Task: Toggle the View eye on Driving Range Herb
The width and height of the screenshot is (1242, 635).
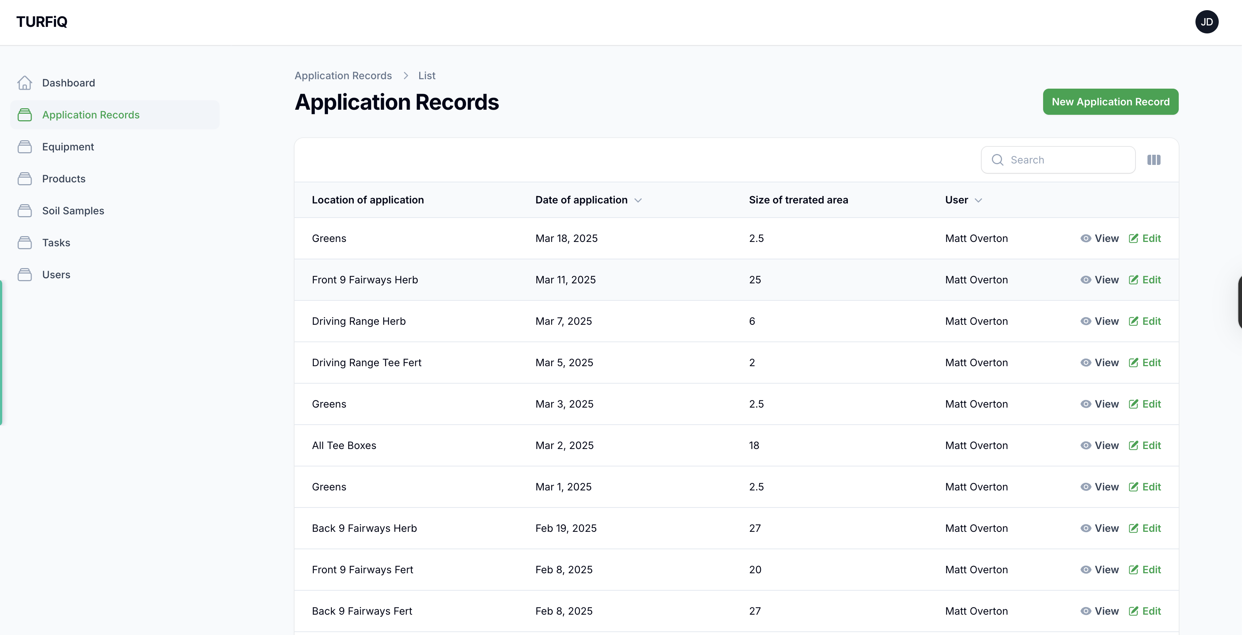Action: [1086, 321]
